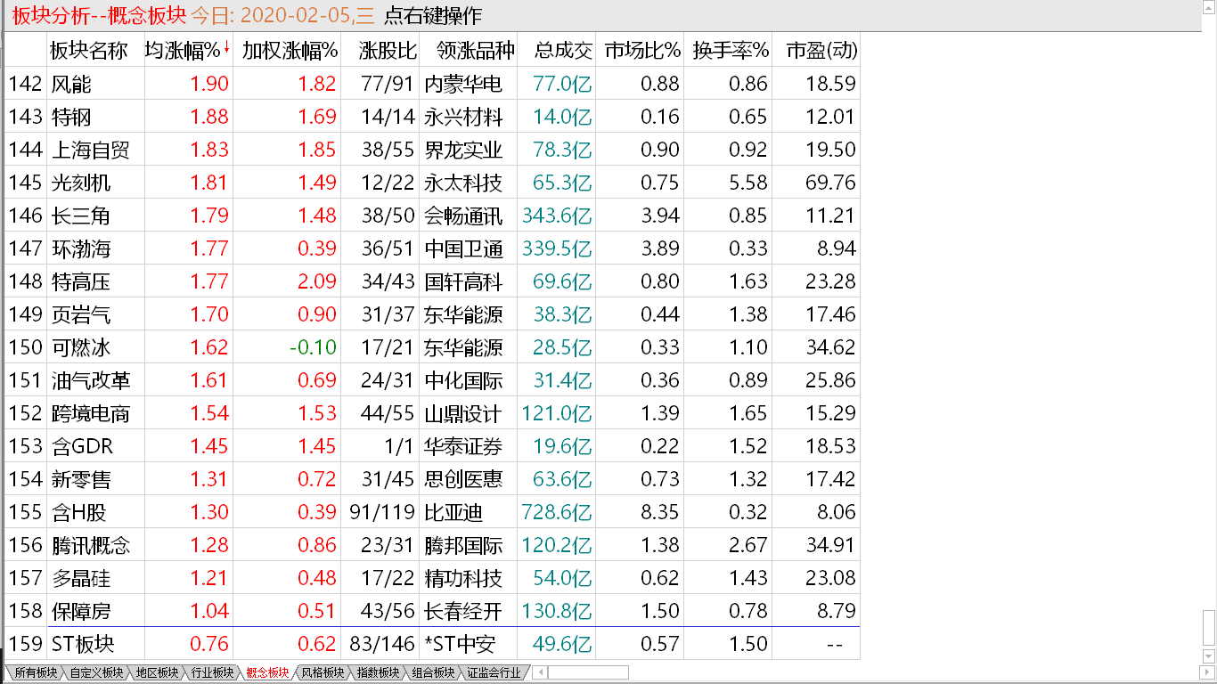Click turnover value 728.6亿

[x=558, y=512]
